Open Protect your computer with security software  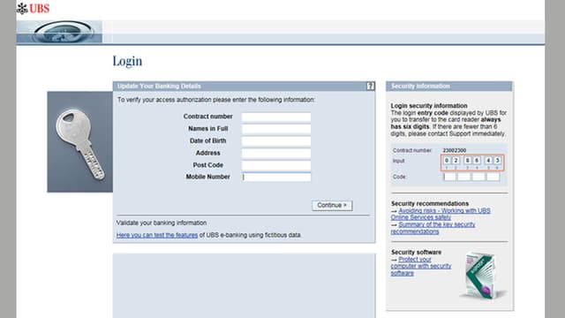click(x=421, y=266)
